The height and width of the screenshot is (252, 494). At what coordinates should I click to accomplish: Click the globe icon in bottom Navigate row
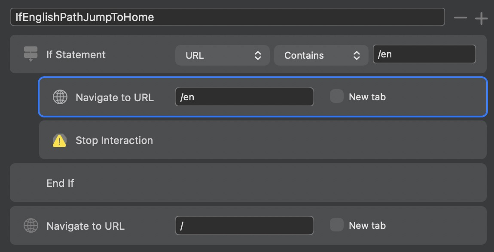pyautogui.click(x=31, y=225)
